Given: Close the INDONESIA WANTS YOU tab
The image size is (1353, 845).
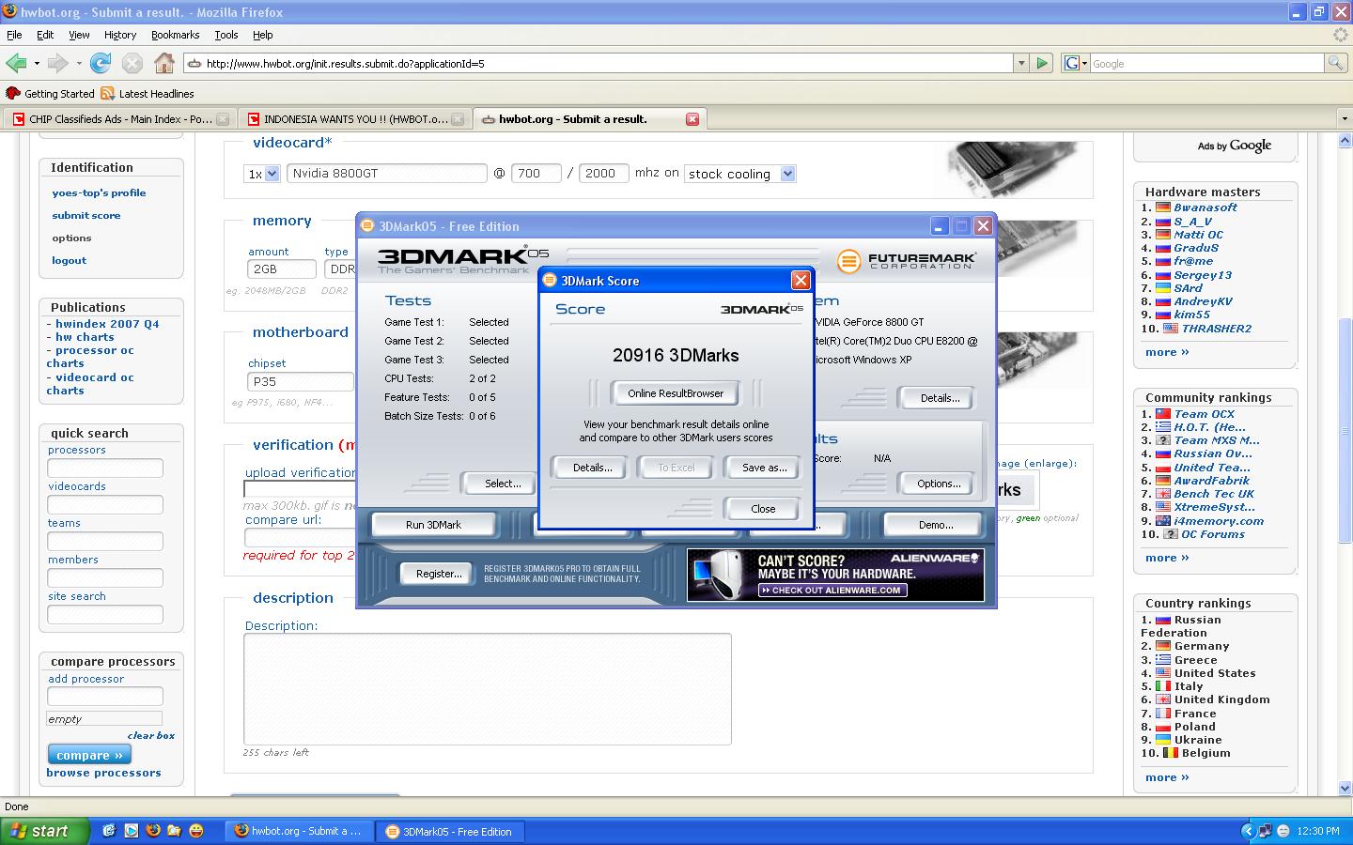Looking at the screenshot, I should tap(458, 119).
